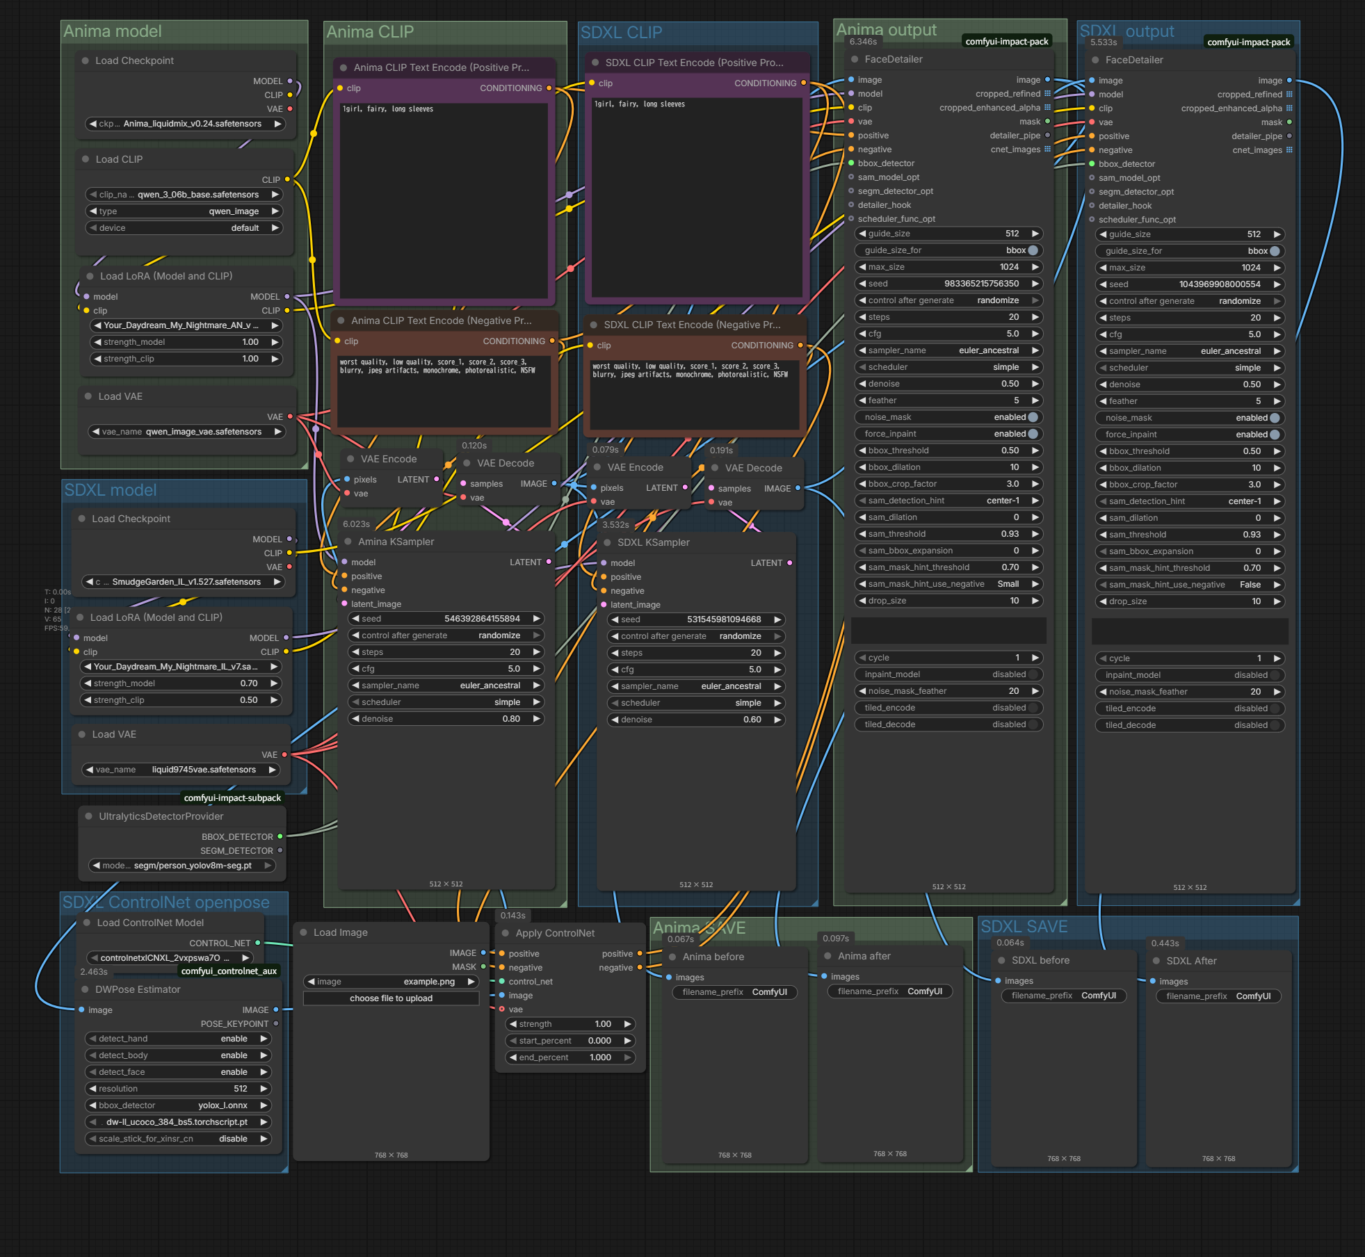The height and width of the screenshot is (1257, 1365).
Task: Click end_percent value in Apply ControlNet
Action: (x=600, y=1057)
